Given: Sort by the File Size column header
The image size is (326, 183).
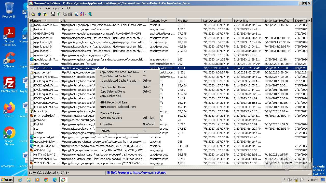Looking at the screenshot, I should coord(189,20).
